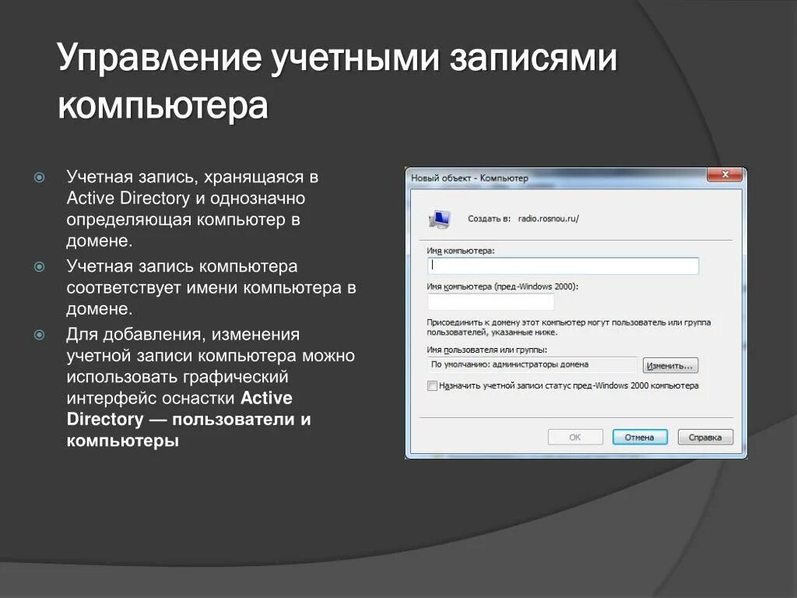Click bold text 'Directory — пользователи и'
This screenshot has width=797, height=598.
(x=188, y=419)
